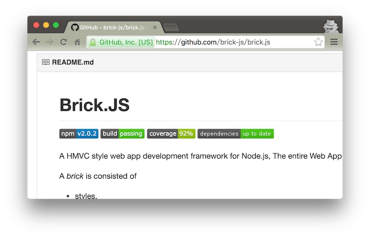
Task: Go back with the browser back arrow
Action: [36, 42]
